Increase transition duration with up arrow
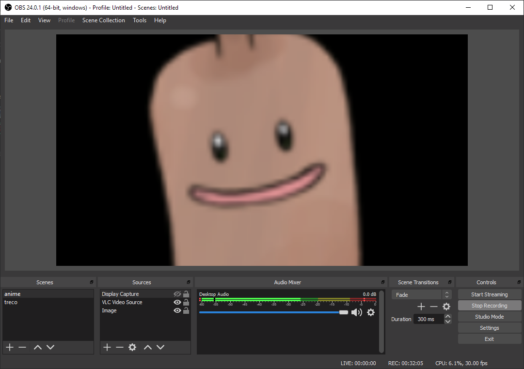Viewport: 524px width, 369px height. point(448,316)
